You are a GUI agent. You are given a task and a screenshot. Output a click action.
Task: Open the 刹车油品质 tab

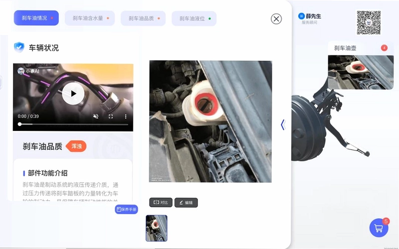[143, 18]
